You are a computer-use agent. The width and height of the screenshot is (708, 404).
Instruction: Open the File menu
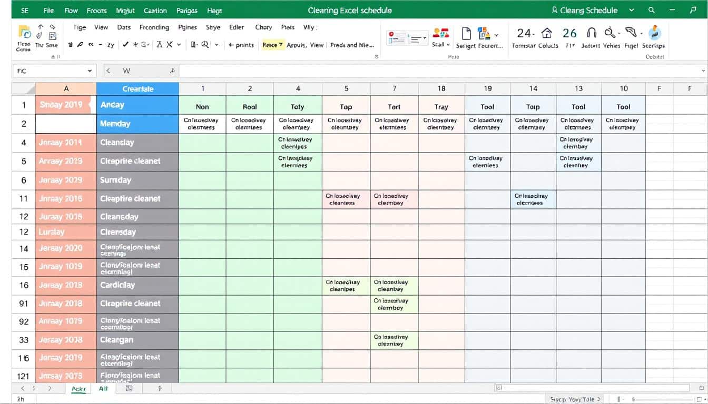48,11
